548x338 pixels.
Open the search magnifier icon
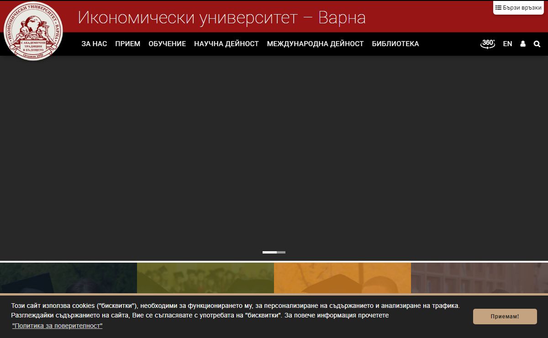(x=537, y=44)
